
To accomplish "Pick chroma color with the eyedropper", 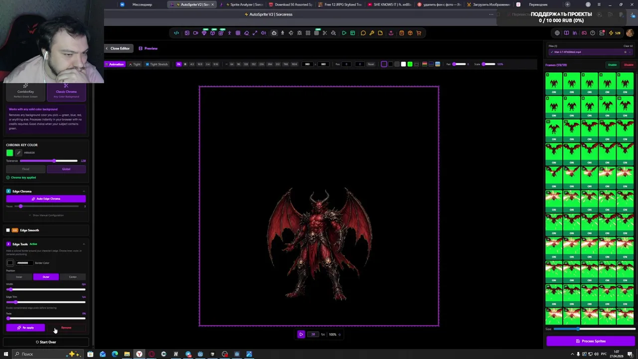I will [x=18, y=153].
